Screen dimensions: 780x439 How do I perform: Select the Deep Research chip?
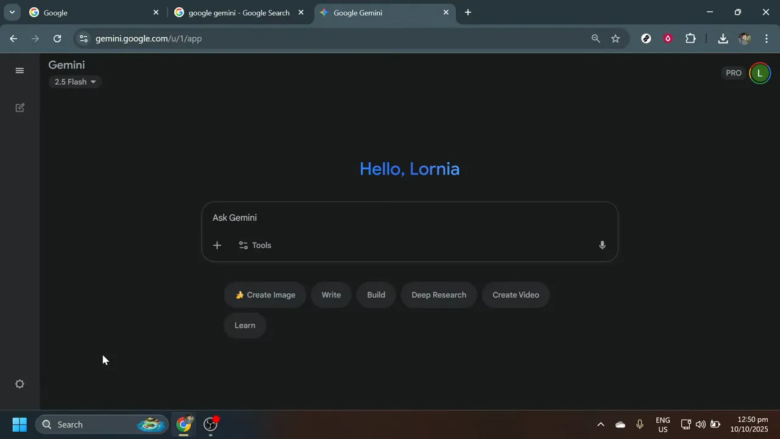coord(439,295)
